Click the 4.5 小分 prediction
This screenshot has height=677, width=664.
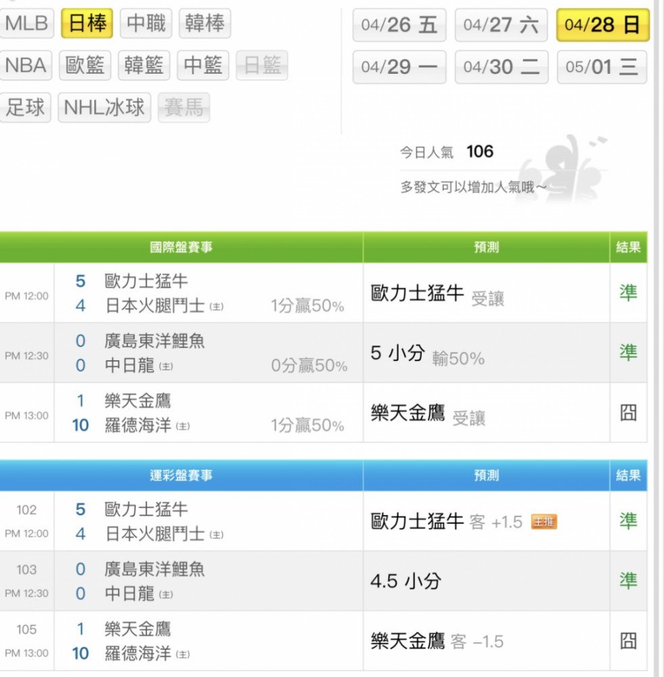coord(406,581)
